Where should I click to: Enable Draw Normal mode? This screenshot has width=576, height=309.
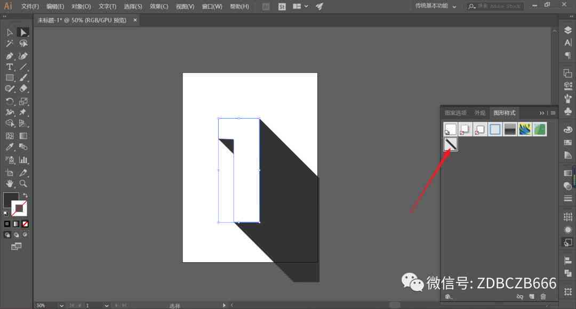coord(7,235)
